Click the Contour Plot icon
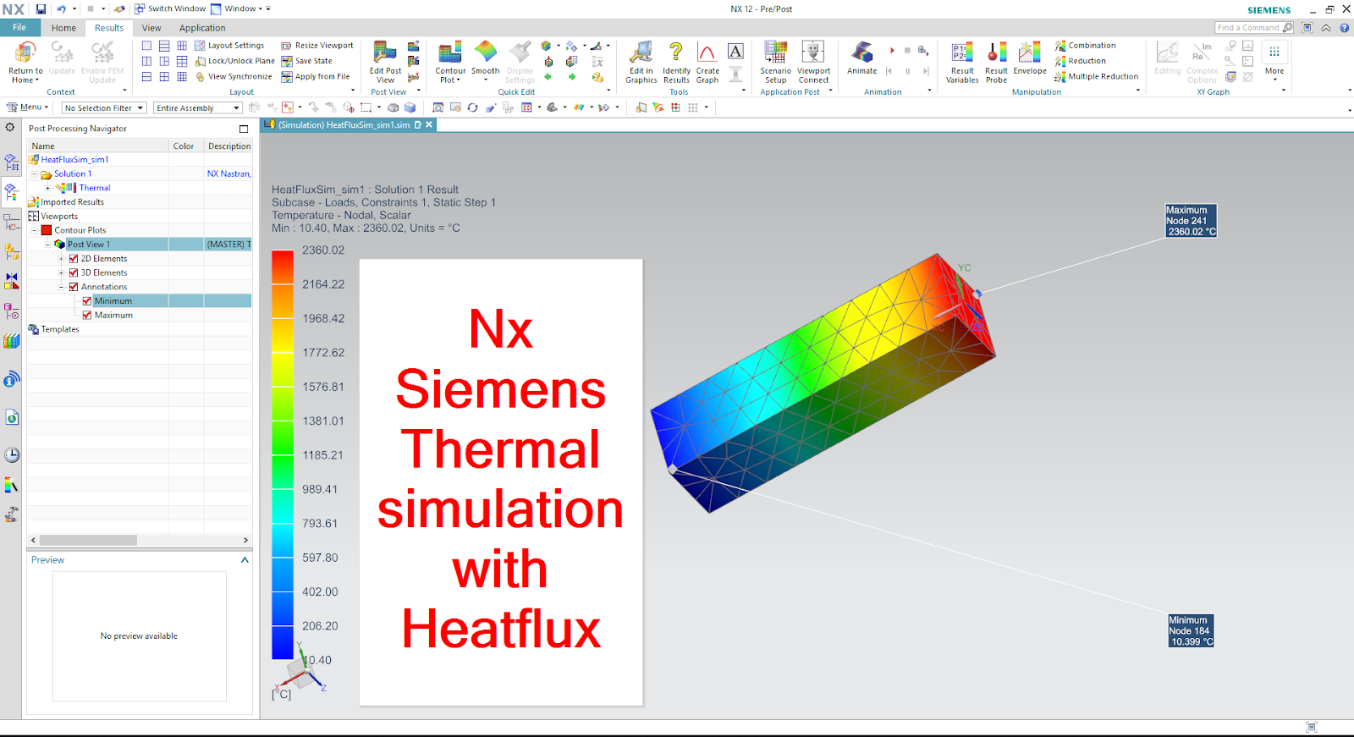Image resolution: width=1354 pixels, height=737 pixels. pyautogui.click(x=450, y=62)
